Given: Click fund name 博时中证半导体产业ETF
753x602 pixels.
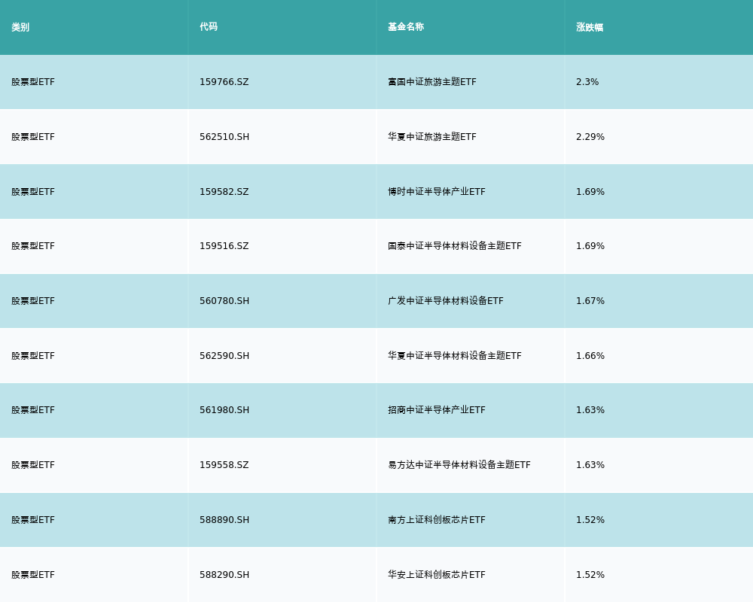Looking at the screenshot, I should click(x=437, y=192).
